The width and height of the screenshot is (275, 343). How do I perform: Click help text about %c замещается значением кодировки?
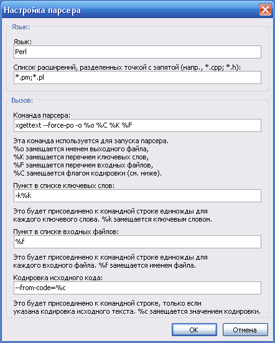[x=137, y=311]
